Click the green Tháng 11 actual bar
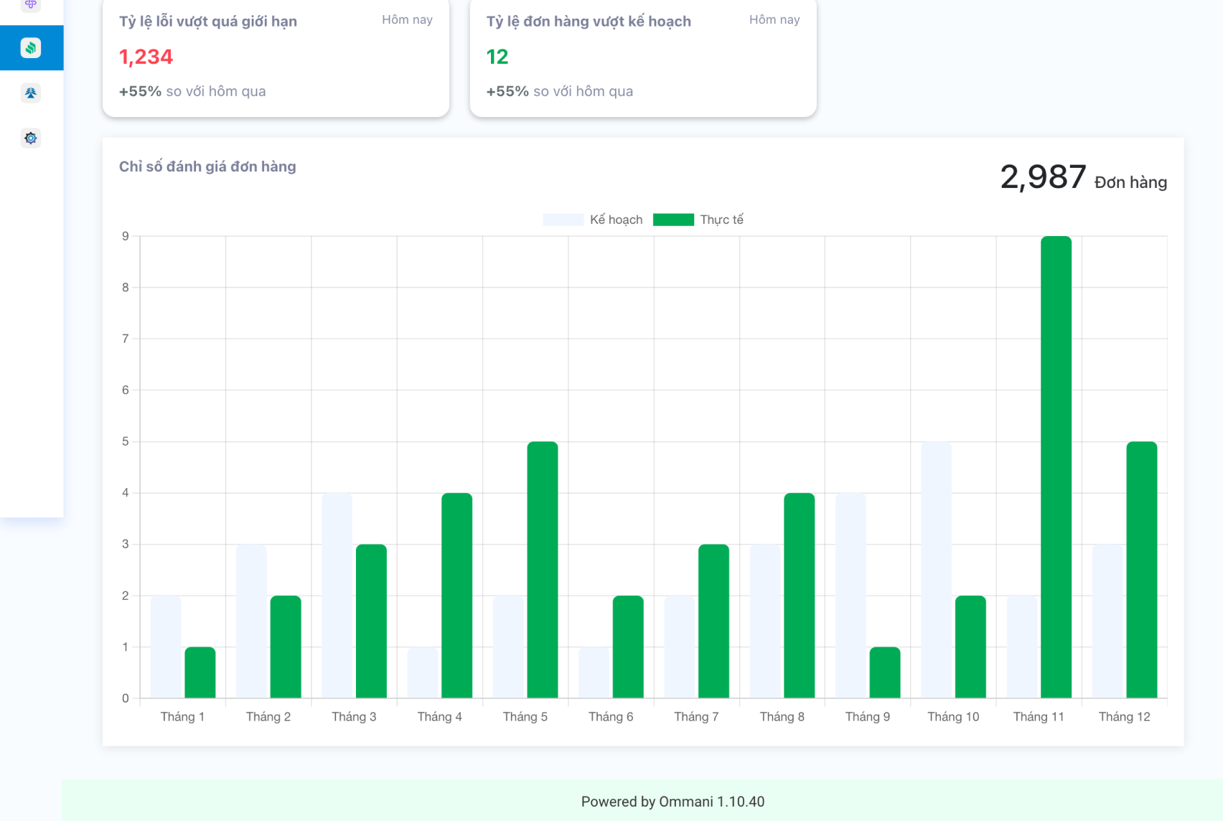This screenshot has height=821, width=1223. [x=1056, y=466]
